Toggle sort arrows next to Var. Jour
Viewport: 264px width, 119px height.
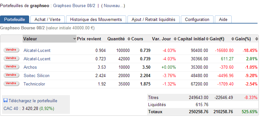(x=175, y=39)
